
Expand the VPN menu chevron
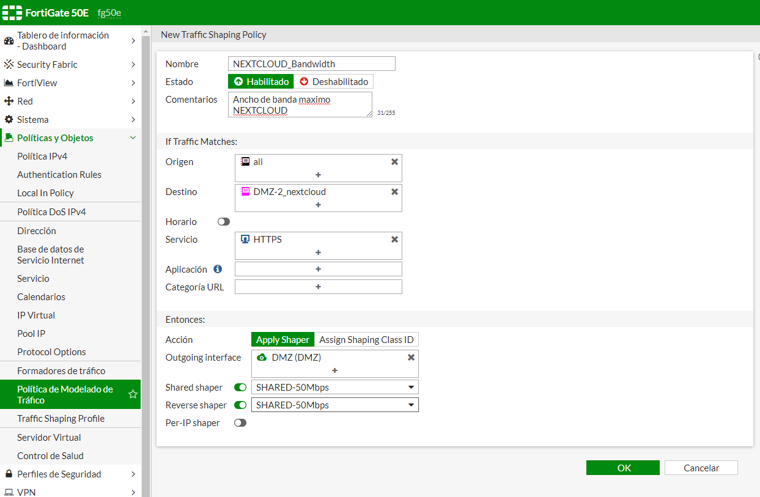pos(133,492)
